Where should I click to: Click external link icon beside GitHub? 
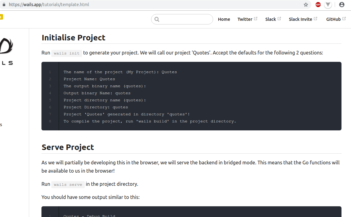point(344,19)
